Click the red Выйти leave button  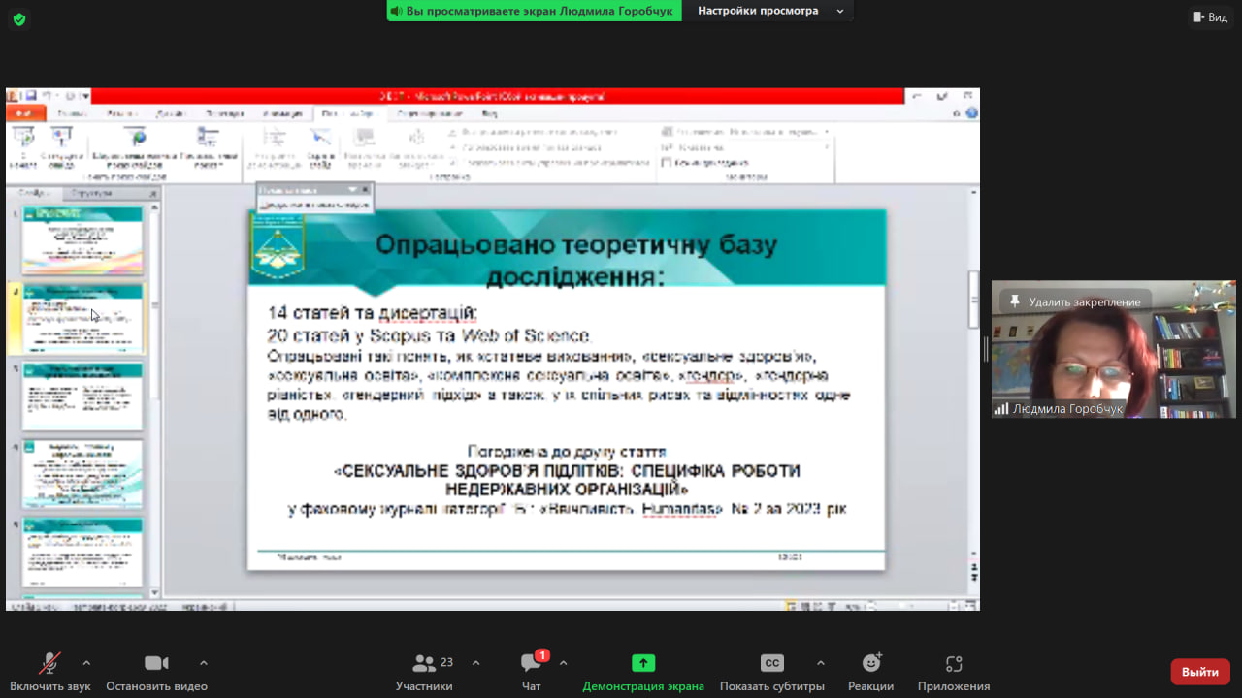click(x=1199, y=672)
